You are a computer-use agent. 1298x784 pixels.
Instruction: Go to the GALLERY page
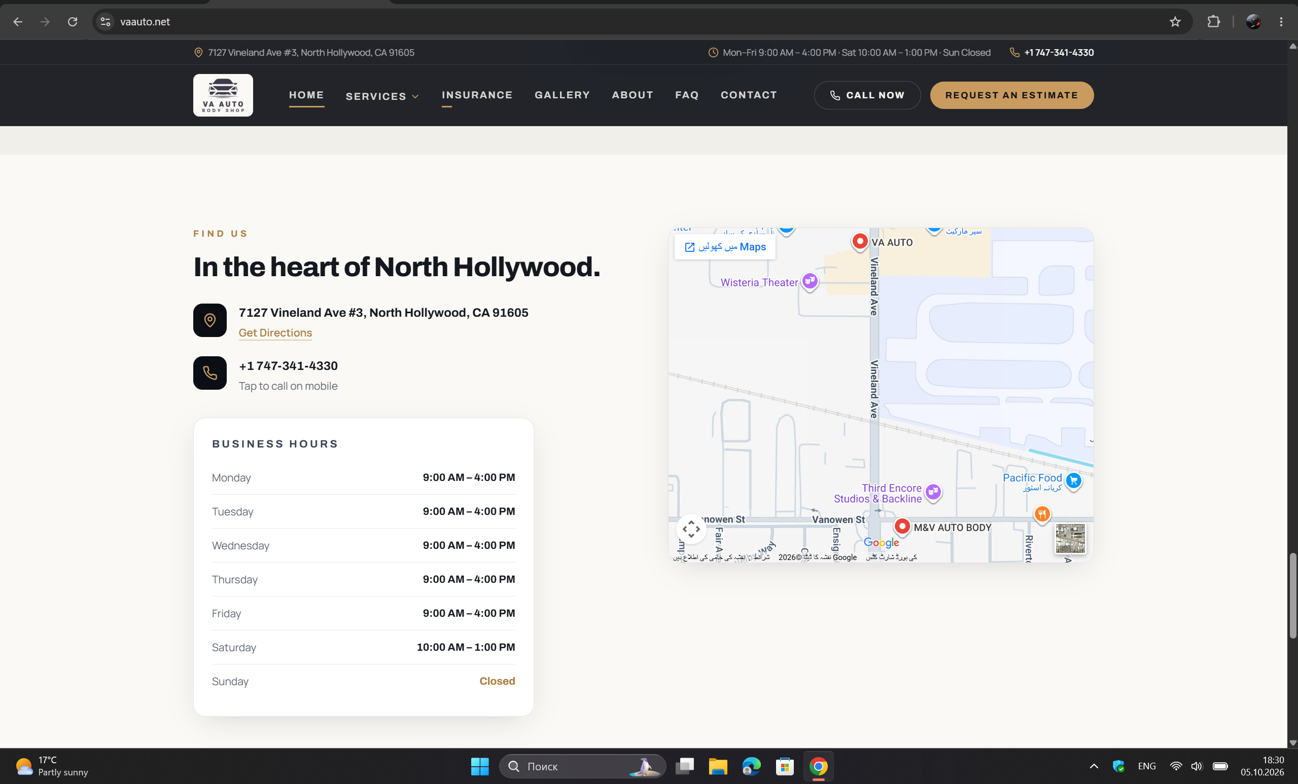pyautogui.click(x=562, y=95)
